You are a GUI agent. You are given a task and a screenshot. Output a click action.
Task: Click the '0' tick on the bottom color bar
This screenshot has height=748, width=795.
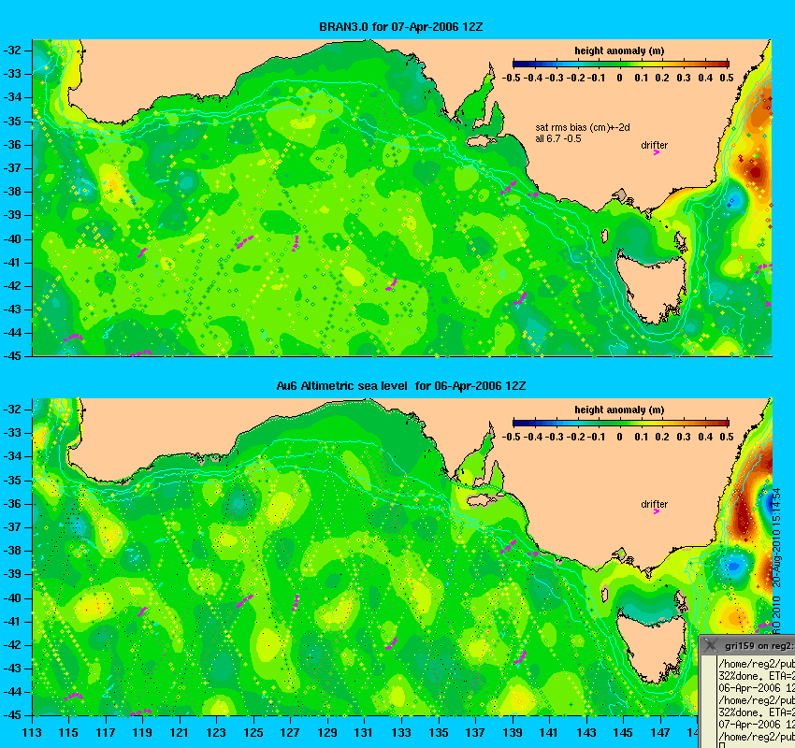619,437
